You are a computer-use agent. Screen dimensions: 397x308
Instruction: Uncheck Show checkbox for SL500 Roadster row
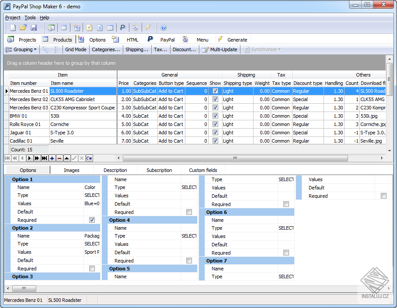pos(215,91)
